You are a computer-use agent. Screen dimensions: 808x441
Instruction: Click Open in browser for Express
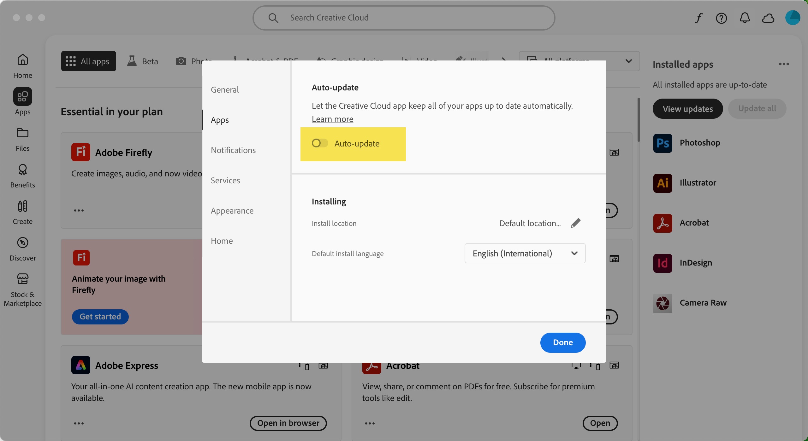pyautogui.click(x=288, y=423)
